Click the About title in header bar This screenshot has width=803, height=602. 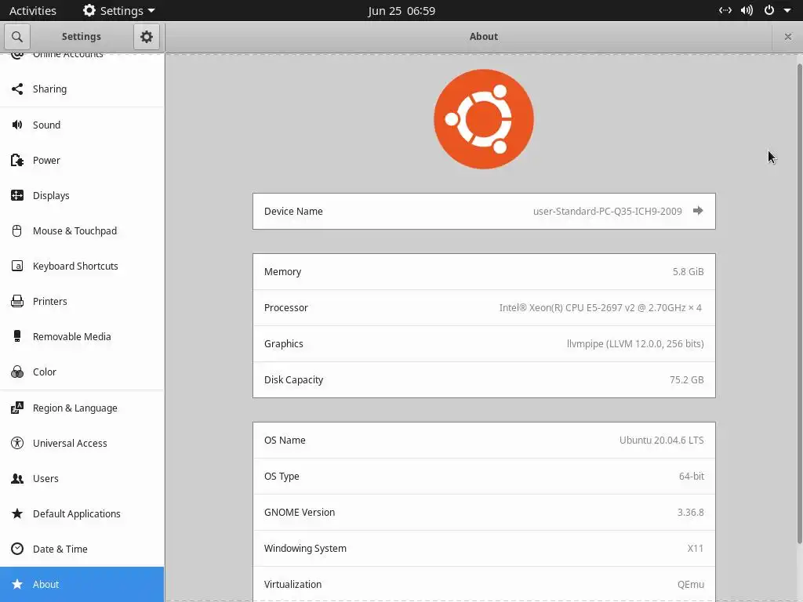483,36
